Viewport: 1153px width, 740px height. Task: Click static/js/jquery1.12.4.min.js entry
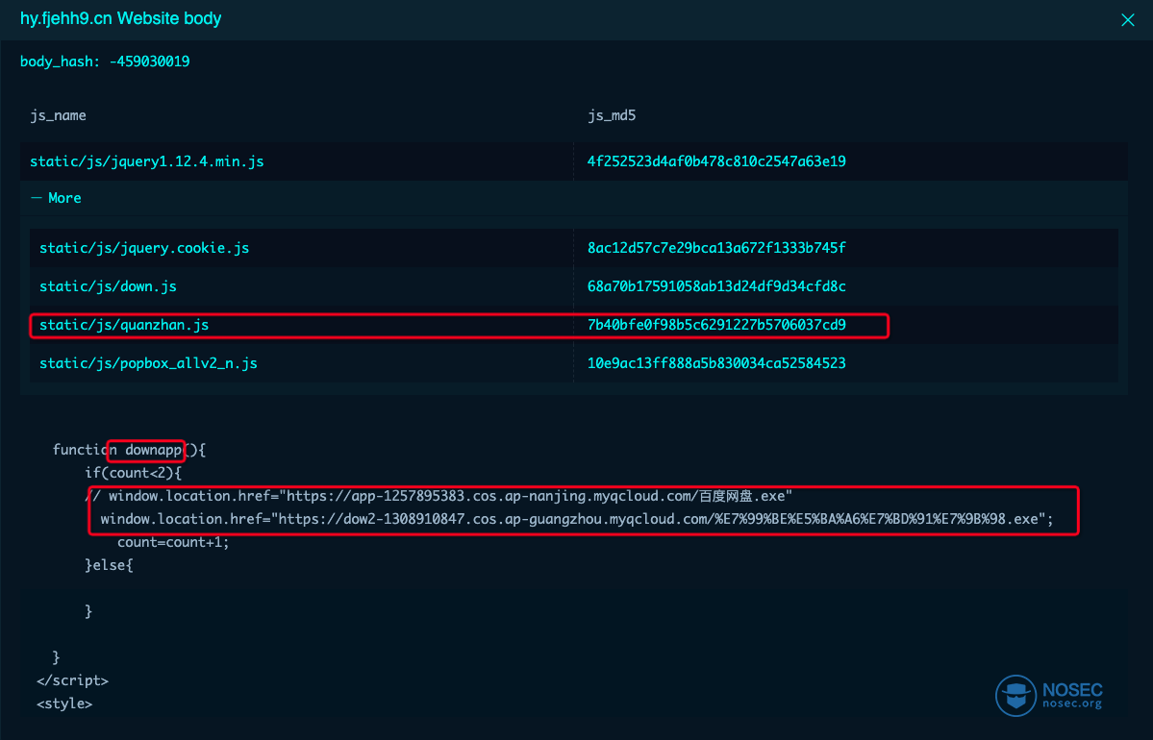point(147,161)
